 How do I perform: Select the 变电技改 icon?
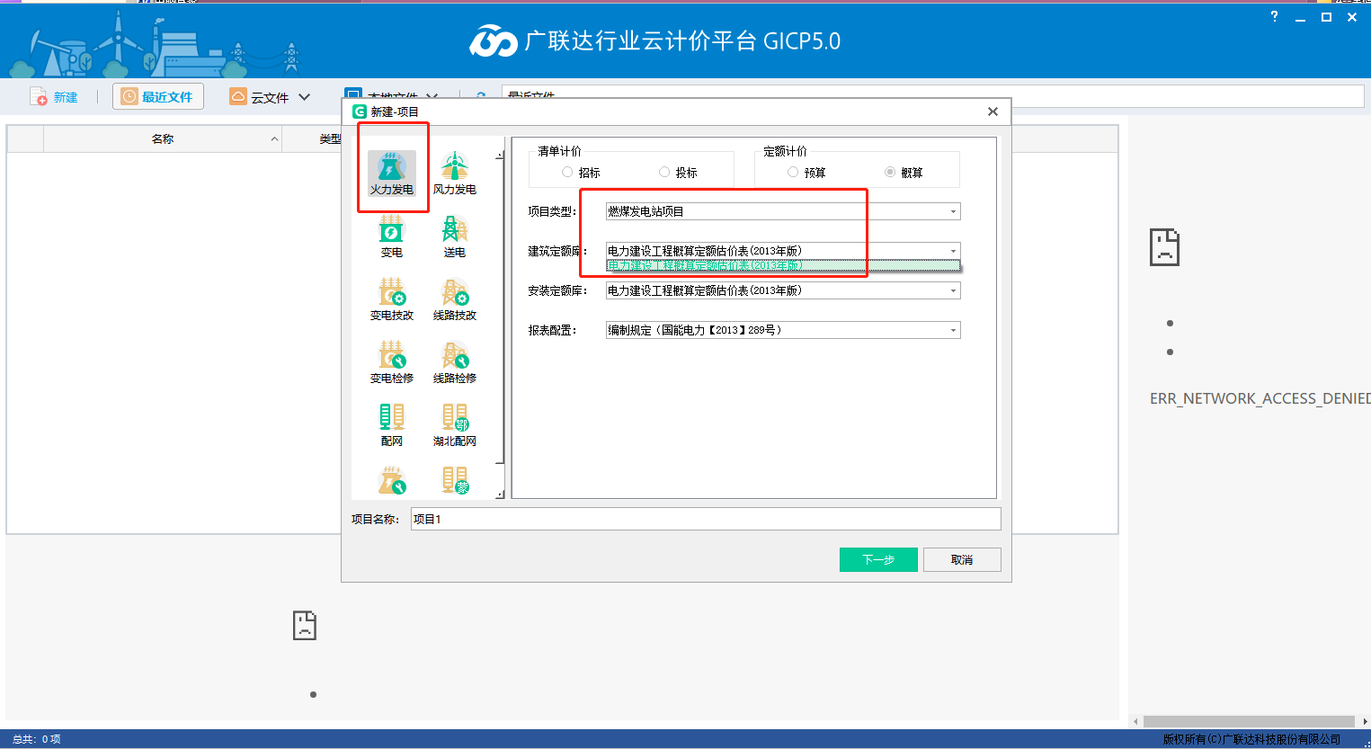click(392, 299)
